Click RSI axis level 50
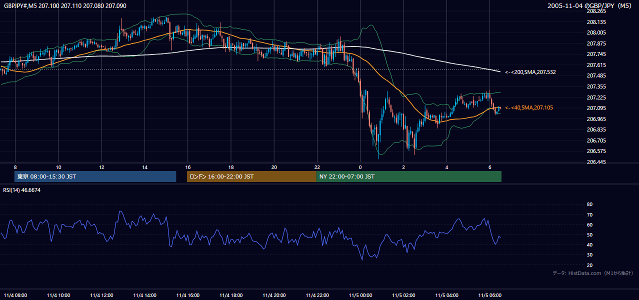 pos(589,234)
